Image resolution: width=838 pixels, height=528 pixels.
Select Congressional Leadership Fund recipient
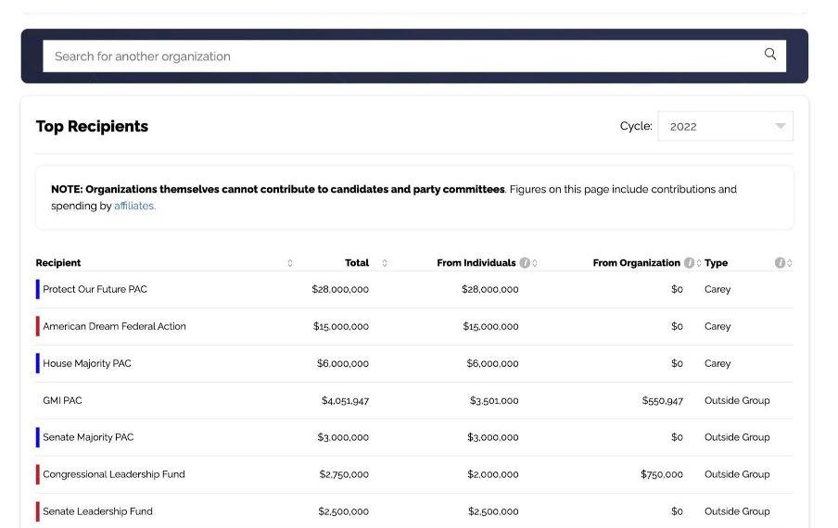[x=114, y=474]
